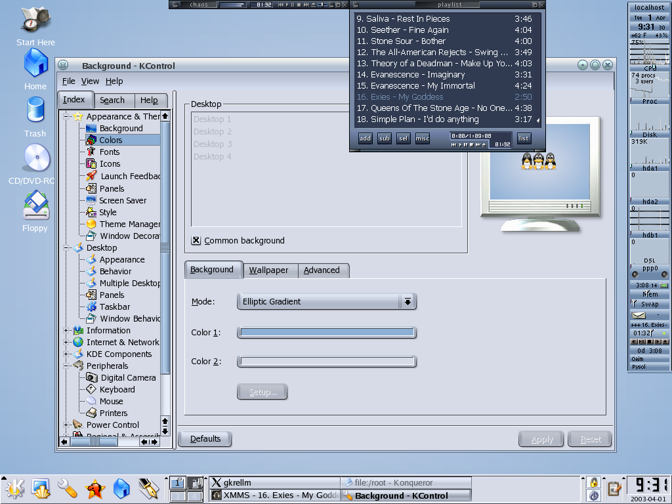Click the tree vertical scrollbar down arrow
The height and width of the screenshot is (504, 672).
pos(165,431)
